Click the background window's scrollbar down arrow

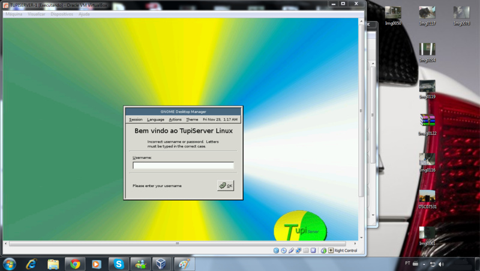(373, 215)
